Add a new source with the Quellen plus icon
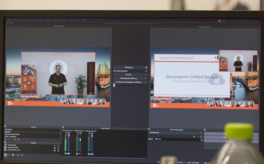 click(5, 155)
